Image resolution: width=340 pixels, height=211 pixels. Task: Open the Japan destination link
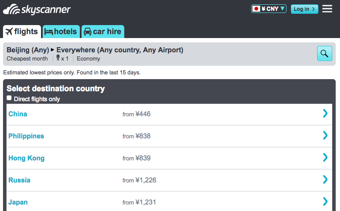pos(18,202)
